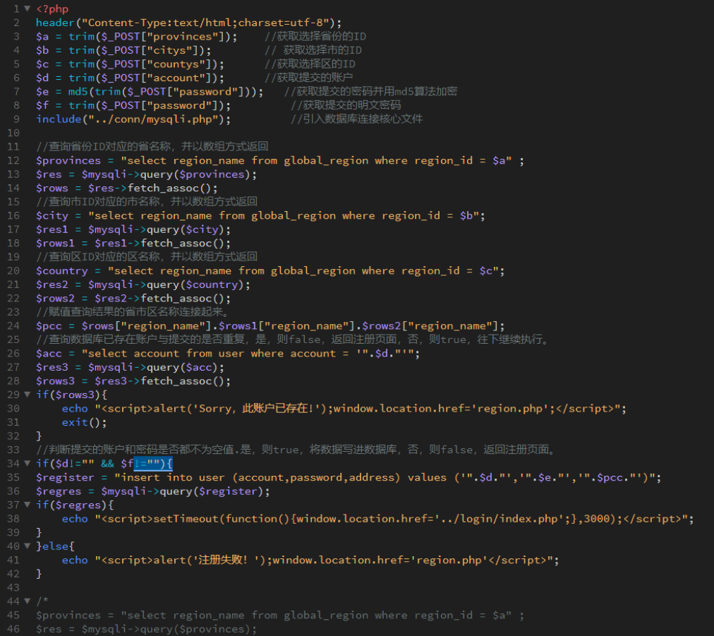The height and width of the screenshot is (636, 714).
Task: Click $mysqli->query($provinces) on line 13
Action: pos(166,174)
